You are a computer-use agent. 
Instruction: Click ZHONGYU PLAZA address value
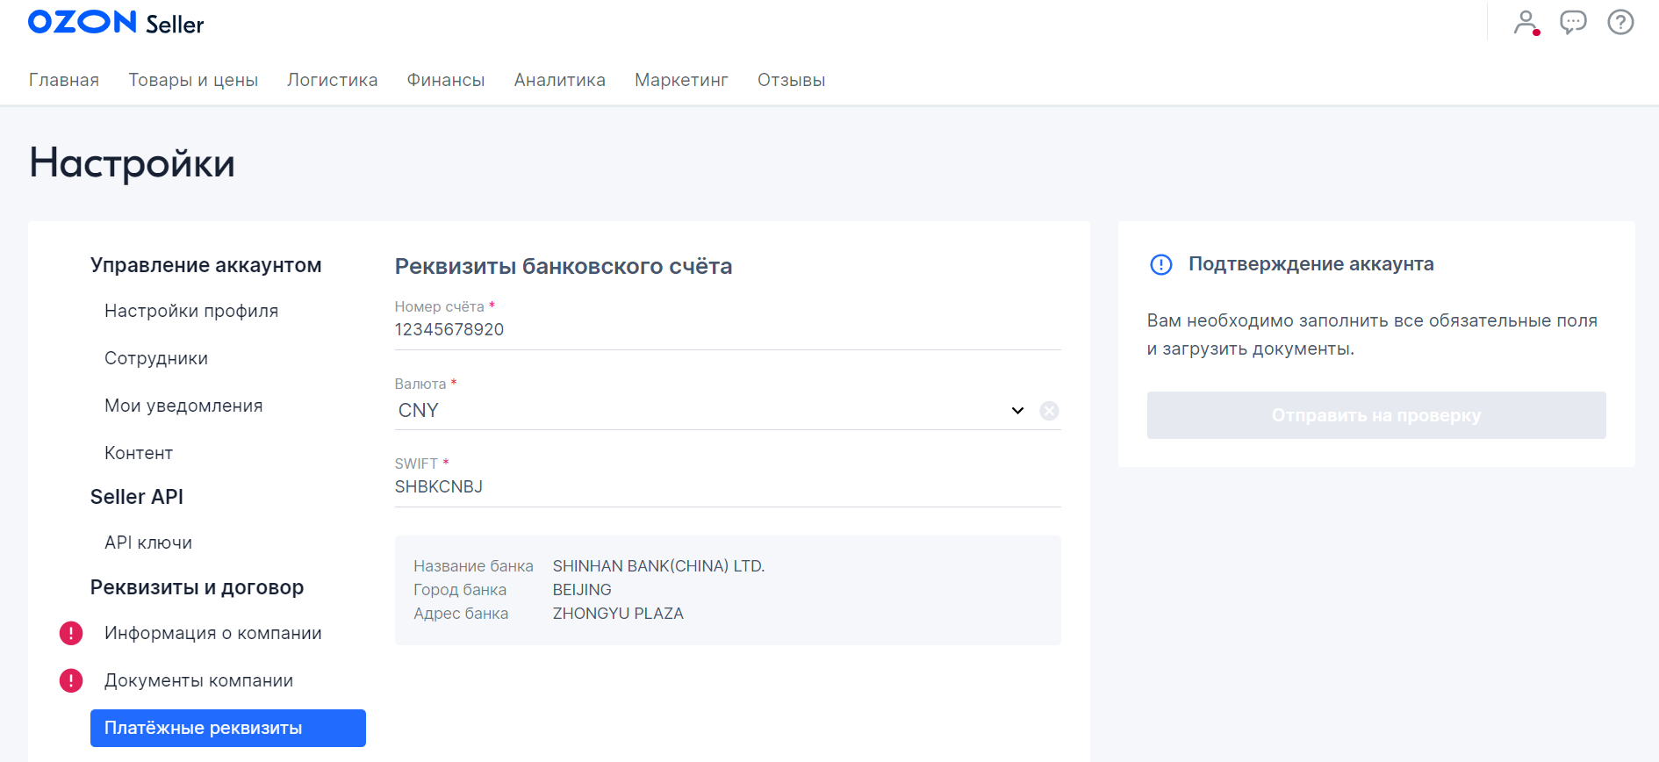tap(618, 614)
